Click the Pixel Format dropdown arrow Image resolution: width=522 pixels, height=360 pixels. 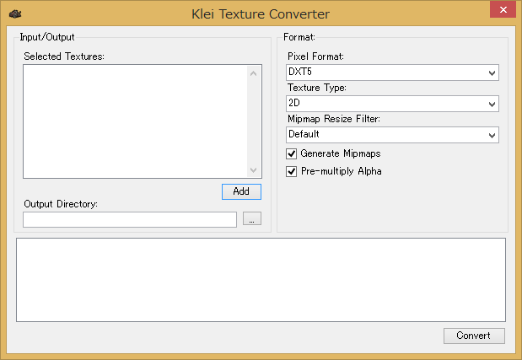[492, 73]
